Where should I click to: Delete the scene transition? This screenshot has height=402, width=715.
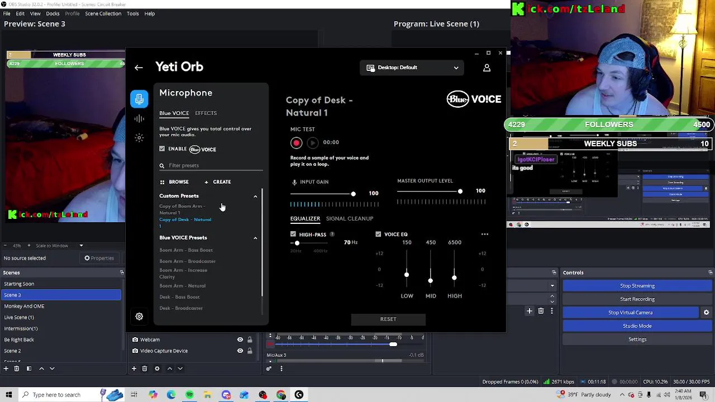tap(541, 311)
